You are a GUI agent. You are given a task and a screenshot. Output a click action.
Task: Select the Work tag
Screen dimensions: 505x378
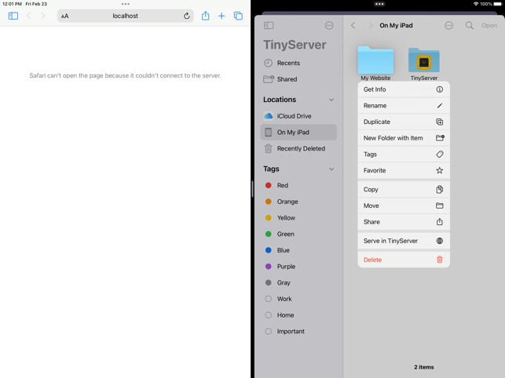(298, 299)
